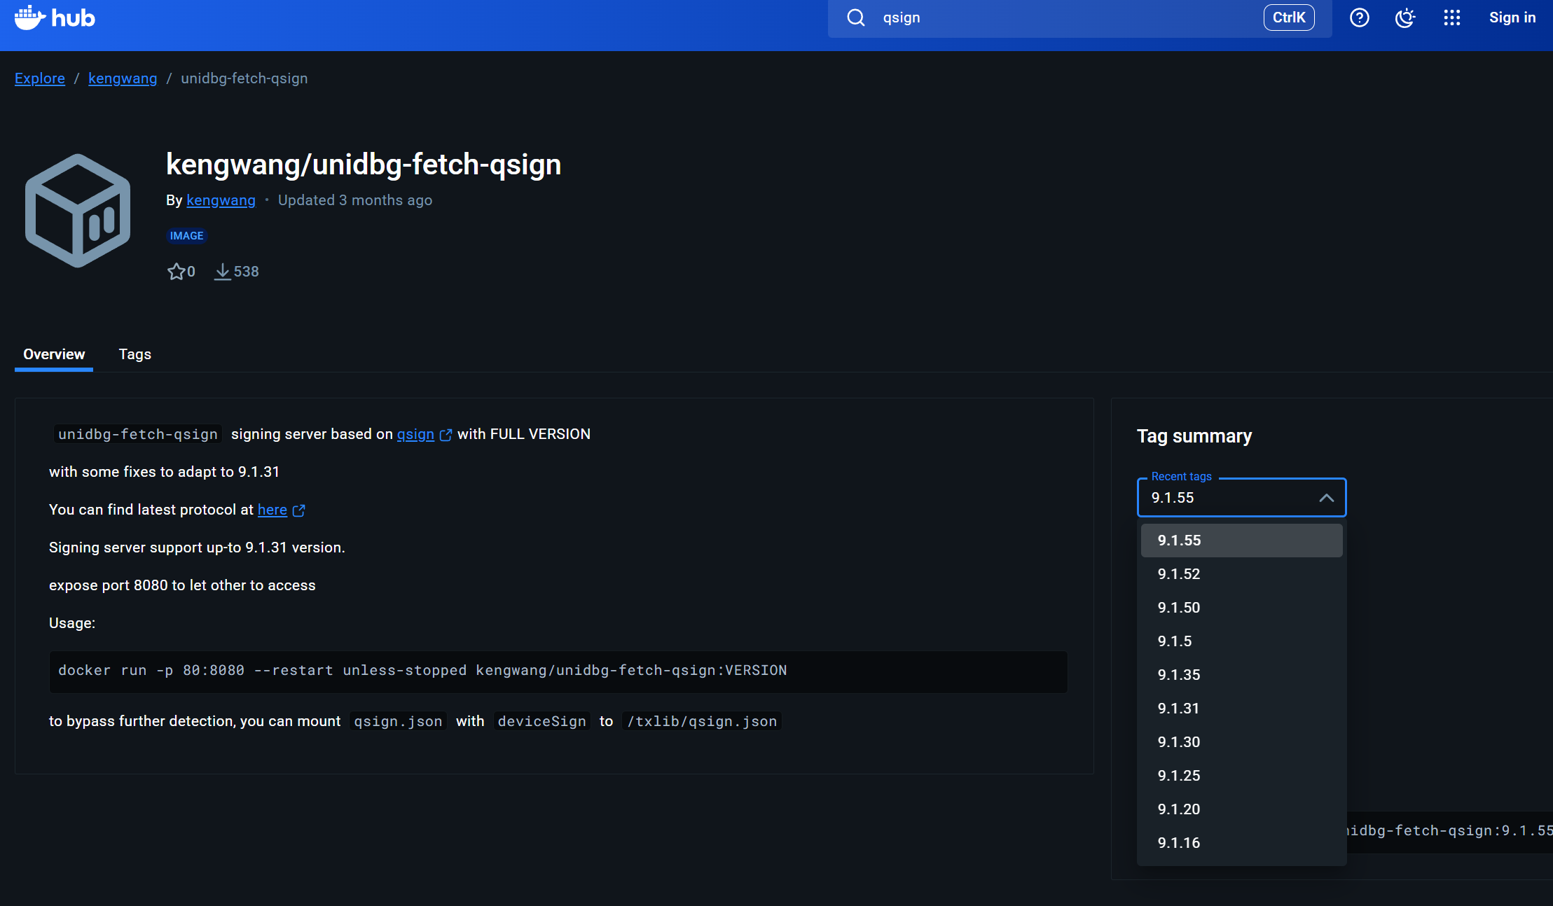This screenshot has height=906, width=1553.
Task: Select tag 9.1.55 in the dropdown list
Action: pyautogui.click(x=1241, y=541)
